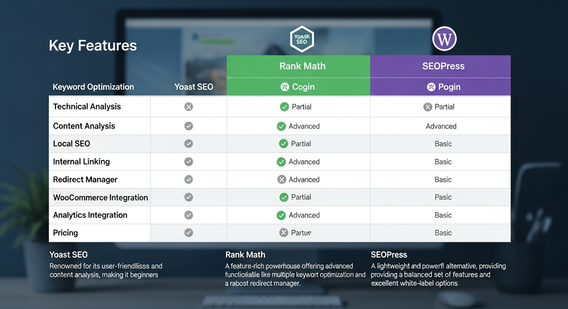568x309 pixels.
Task: Click gray check in Pricing row
Action: [188, 233]
